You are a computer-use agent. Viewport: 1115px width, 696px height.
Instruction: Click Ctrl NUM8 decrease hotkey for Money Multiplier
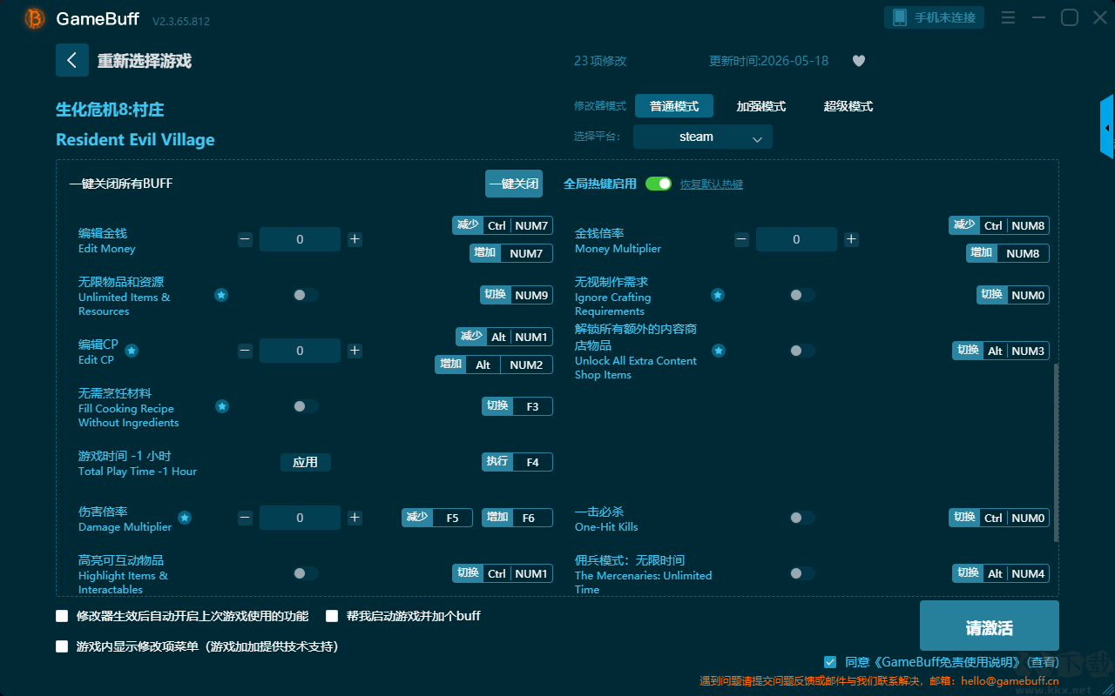[x=999, y=225]
